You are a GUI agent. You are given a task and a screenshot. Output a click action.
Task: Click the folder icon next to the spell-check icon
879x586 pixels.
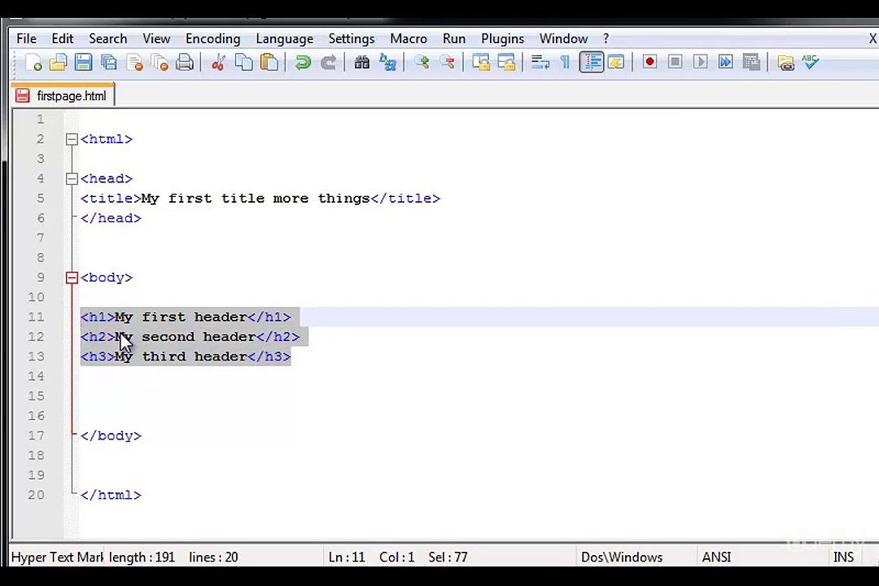coord(785,62)
